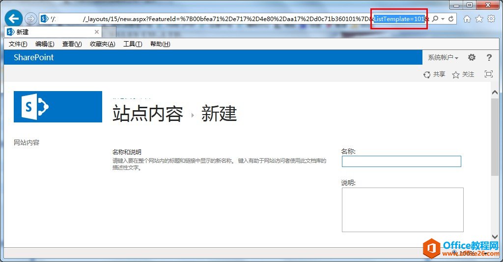
Task: Open browser Tools gear icon
Action: (491, 19)
